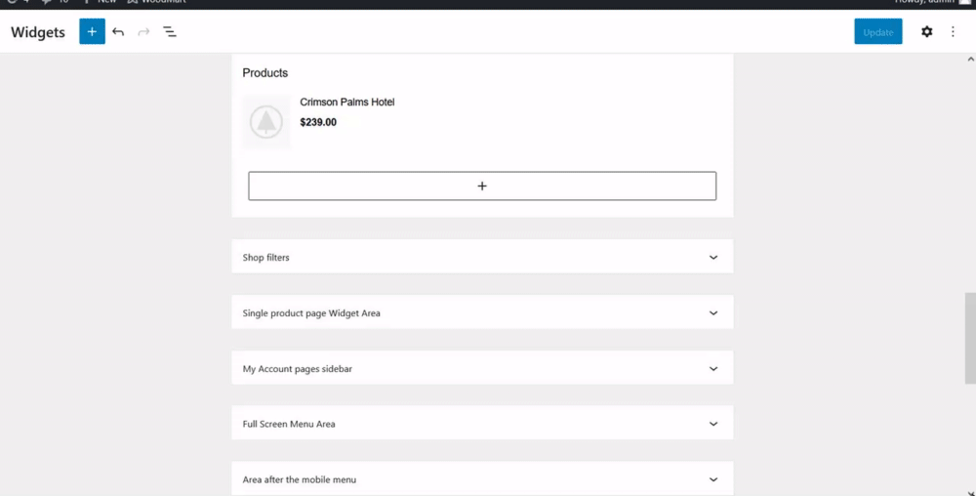Open the three-dot Options menu
Screen dimensions: 976x496
pos(953,32)
